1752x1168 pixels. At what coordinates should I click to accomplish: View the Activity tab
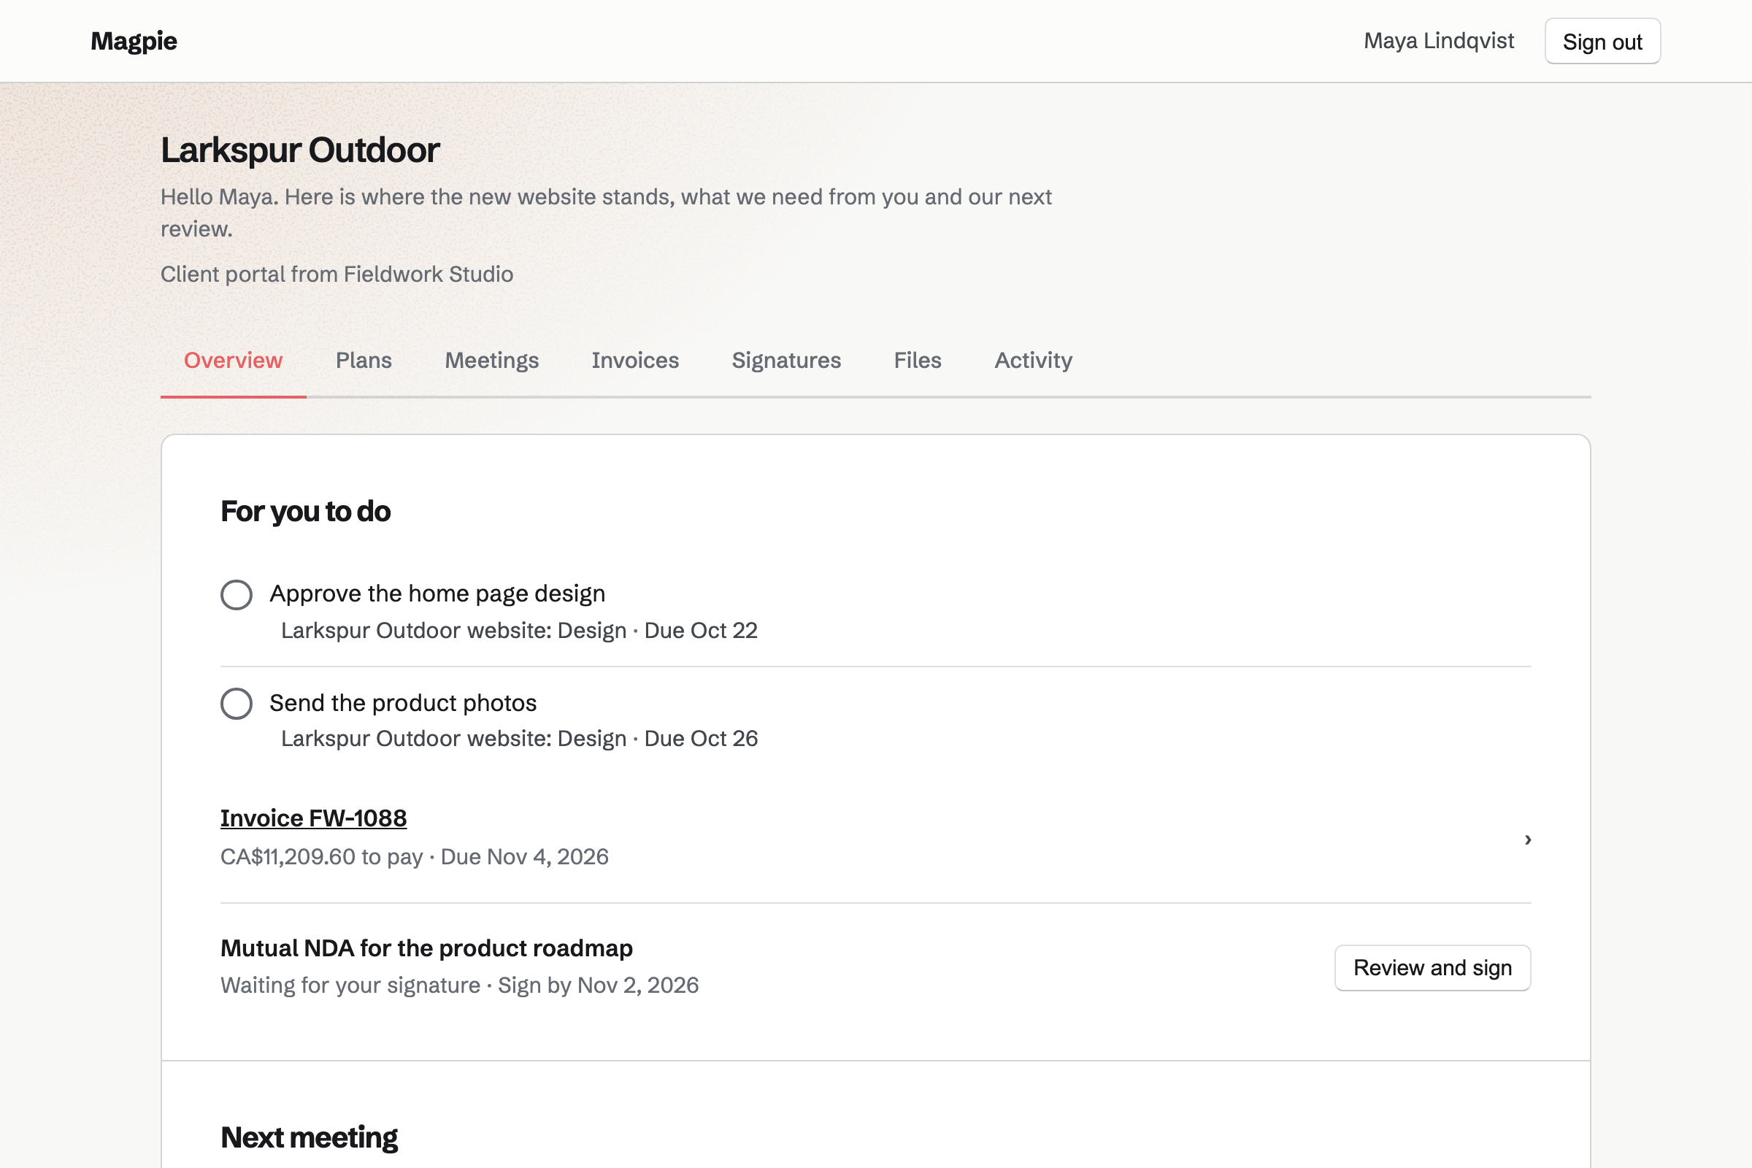pos(1033,361)
